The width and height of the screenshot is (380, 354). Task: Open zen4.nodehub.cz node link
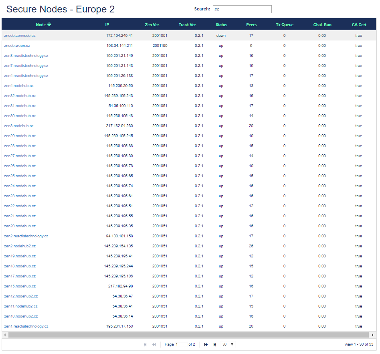[19, 85]
